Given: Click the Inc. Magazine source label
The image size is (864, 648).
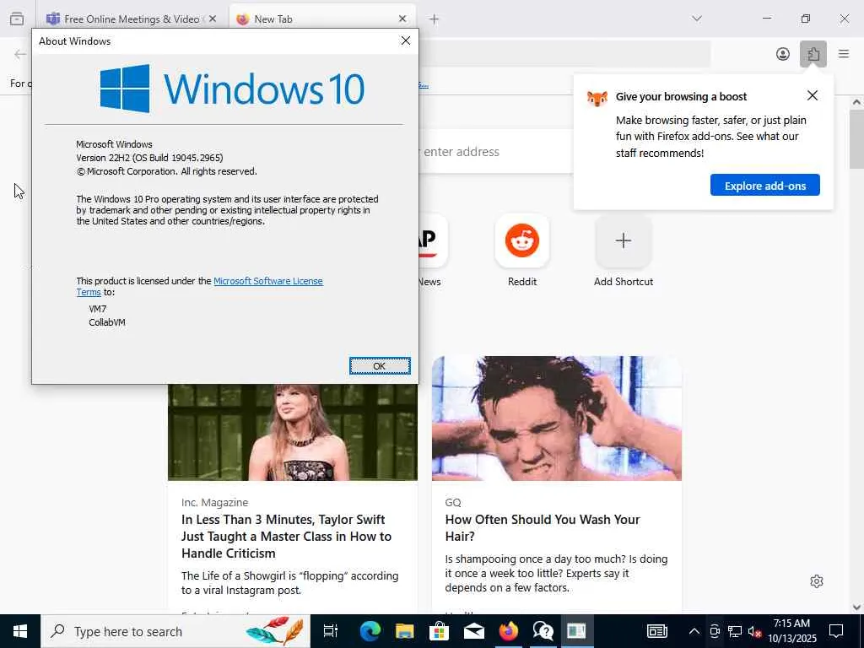Looking at the screenshot, I should tap(215, 503).
